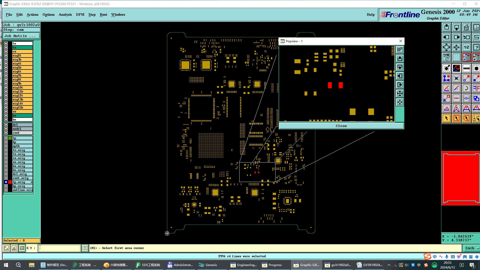Click the mirror F tool icon

click(476, 88)
